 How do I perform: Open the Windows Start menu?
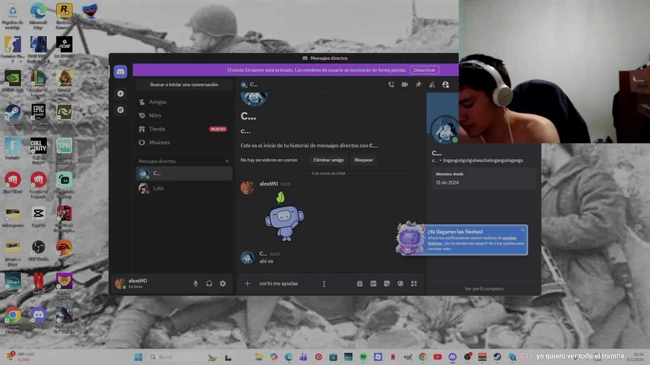(x=138, y=357)
